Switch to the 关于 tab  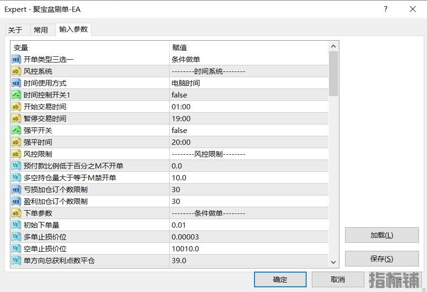tap(16, 30)
